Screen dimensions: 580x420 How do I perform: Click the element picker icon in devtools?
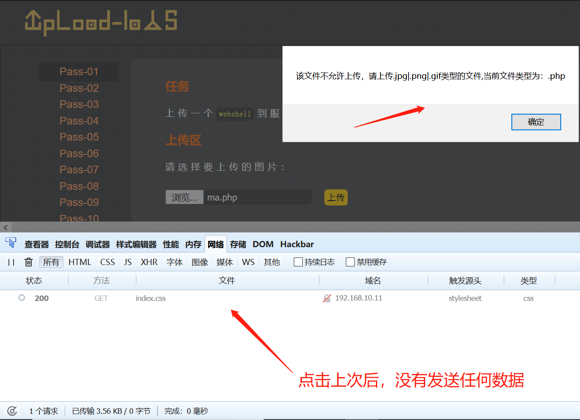11,243
